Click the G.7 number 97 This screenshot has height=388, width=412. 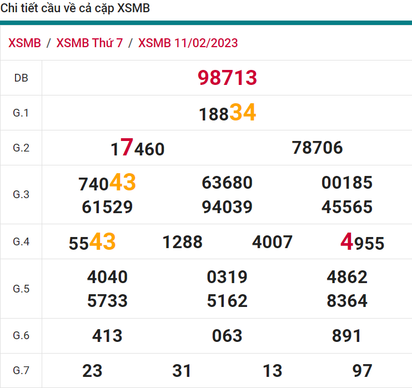[x=362, y=370]
